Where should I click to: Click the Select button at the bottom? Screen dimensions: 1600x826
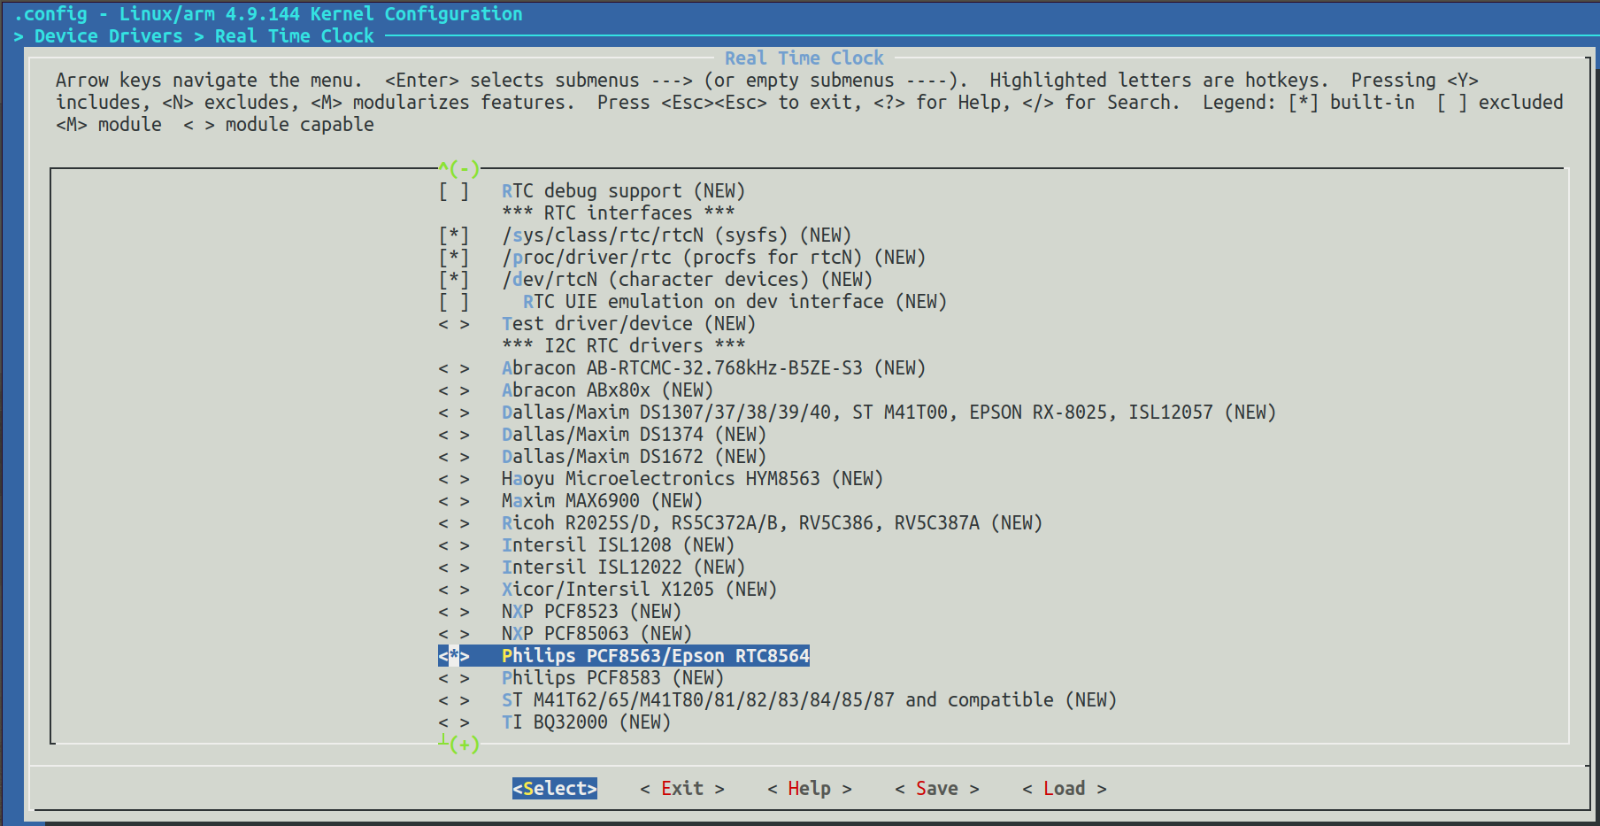[555, 788]
